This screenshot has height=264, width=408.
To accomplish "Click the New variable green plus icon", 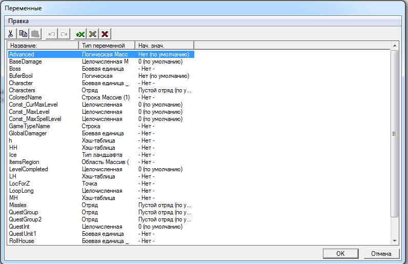I will click(x=80, y=34).
